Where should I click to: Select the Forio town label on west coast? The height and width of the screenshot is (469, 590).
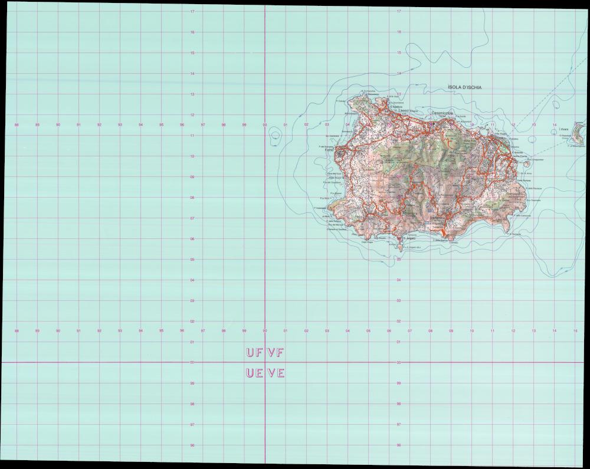click(x=329, y=150)
